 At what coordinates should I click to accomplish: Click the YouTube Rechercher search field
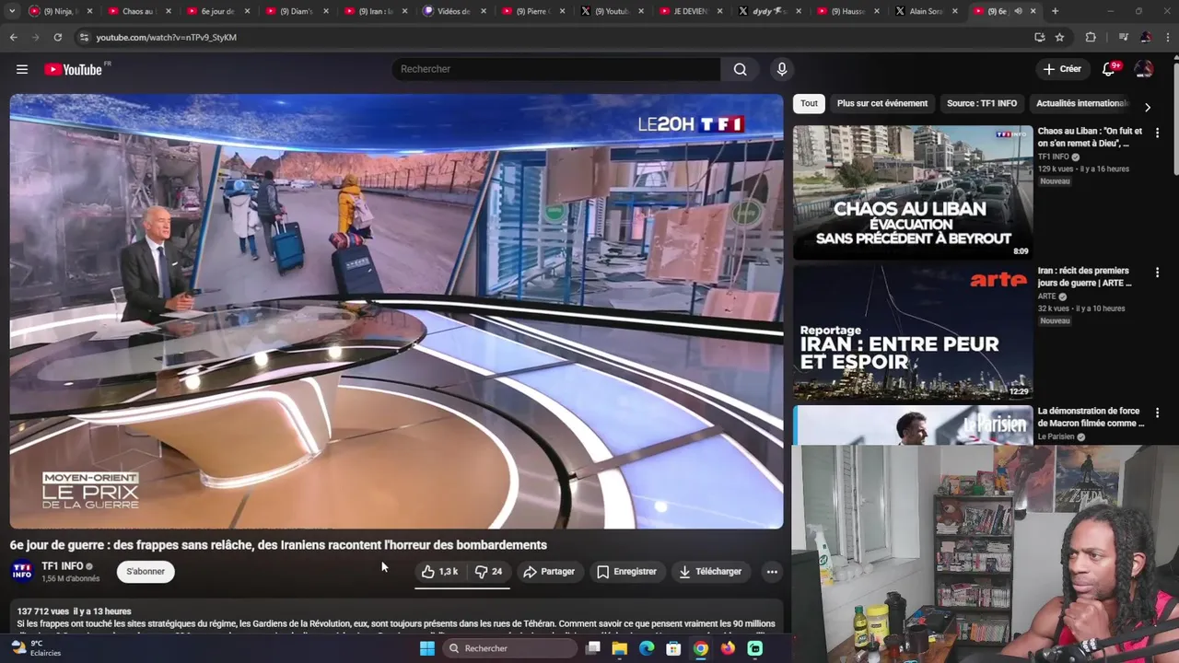[x=556, y=69]
